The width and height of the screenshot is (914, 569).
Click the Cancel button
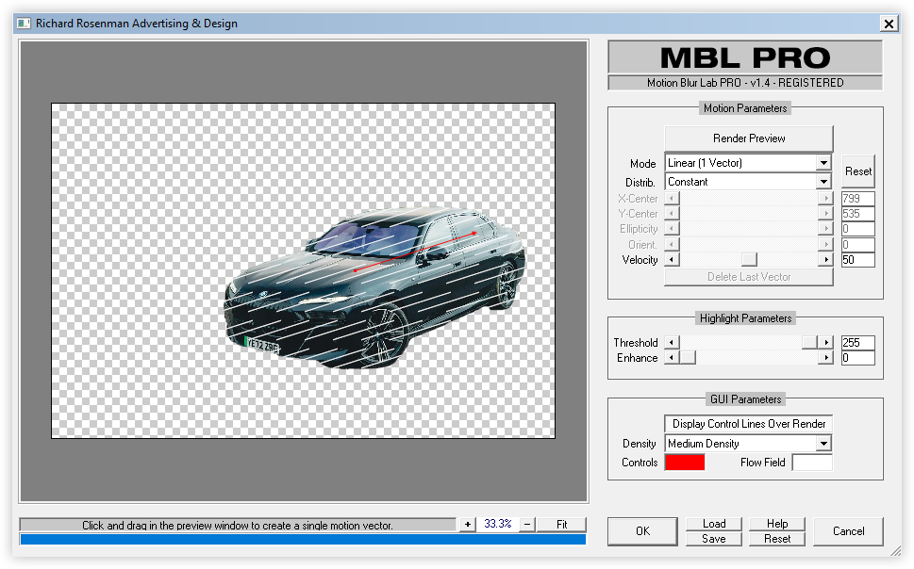point(848,531)
